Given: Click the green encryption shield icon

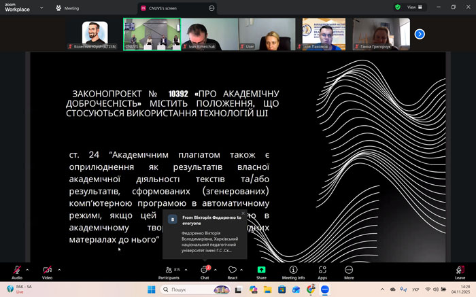Looking at the screenshot, I should [x=398, y=7].
